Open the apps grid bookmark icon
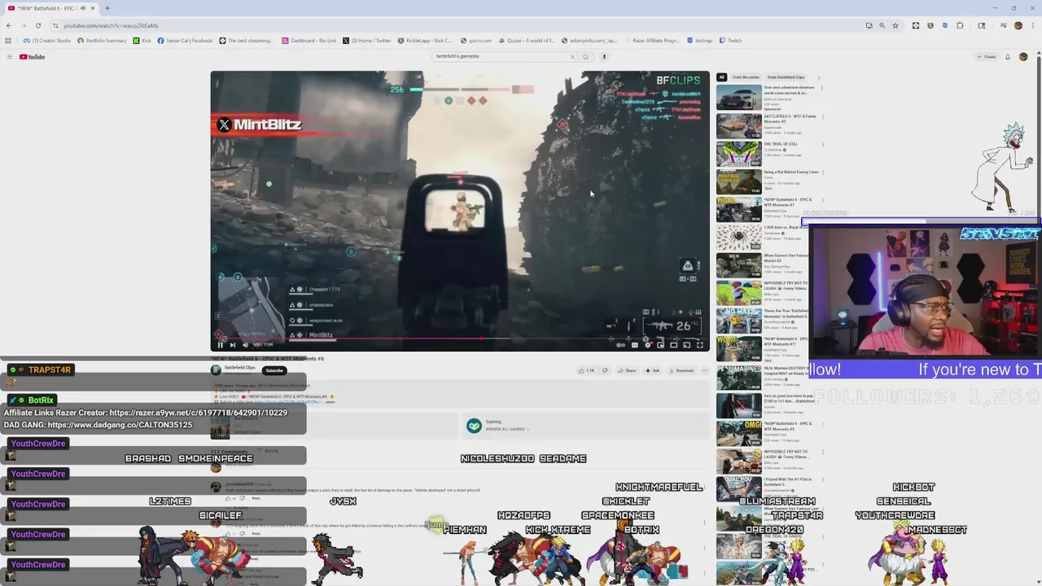Viewport: 1042px width, 586px height. (8, 41)
